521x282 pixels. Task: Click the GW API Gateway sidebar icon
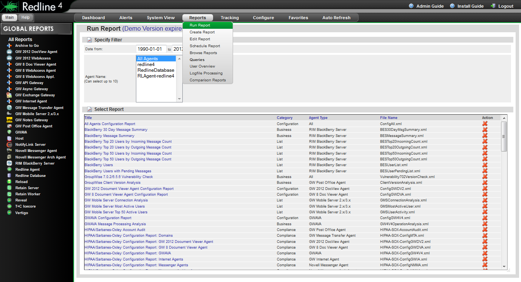click(9, 83)
